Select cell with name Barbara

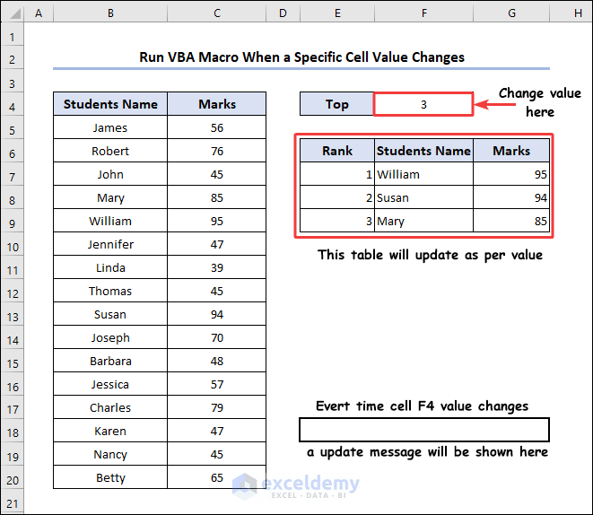tap(110, 361)
